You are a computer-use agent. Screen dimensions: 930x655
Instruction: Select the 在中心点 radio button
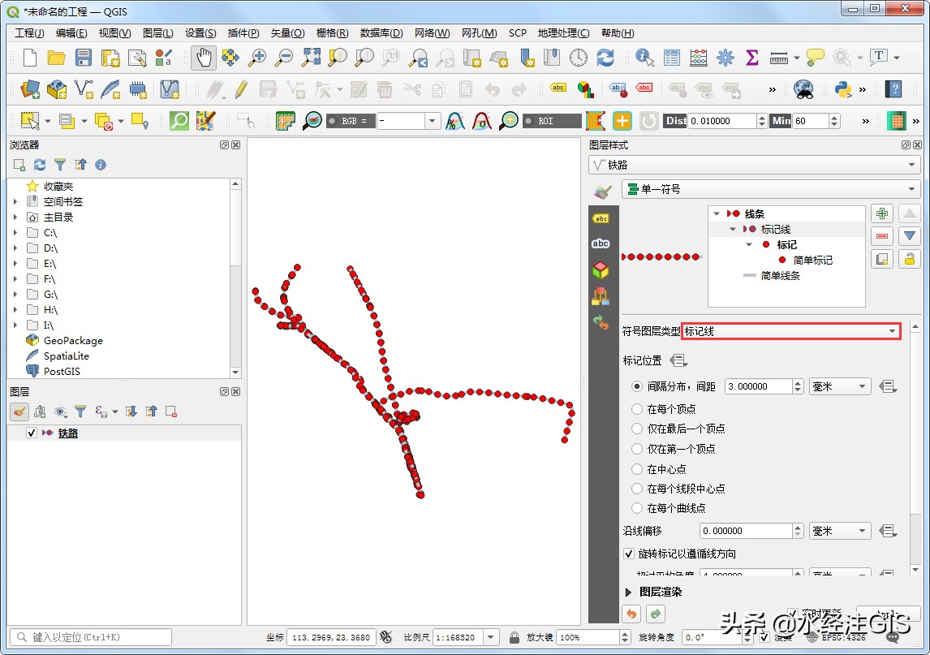[x=637, y=469]
